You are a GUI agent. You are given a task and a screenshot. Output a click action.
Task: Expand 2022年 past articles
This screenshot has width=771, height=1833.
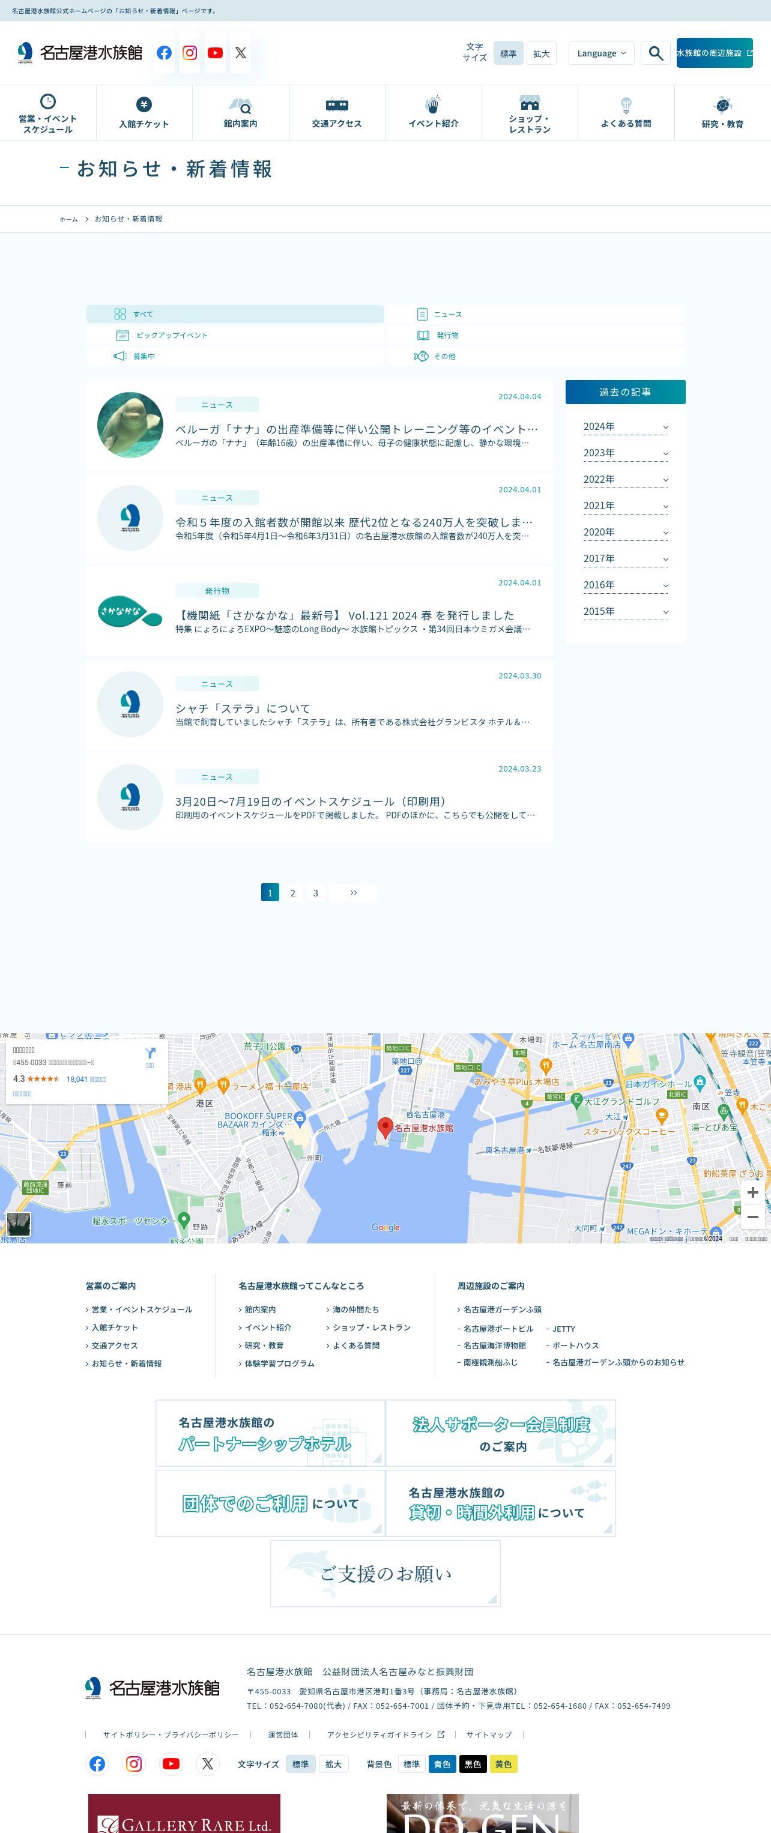[x=625, y=480]
